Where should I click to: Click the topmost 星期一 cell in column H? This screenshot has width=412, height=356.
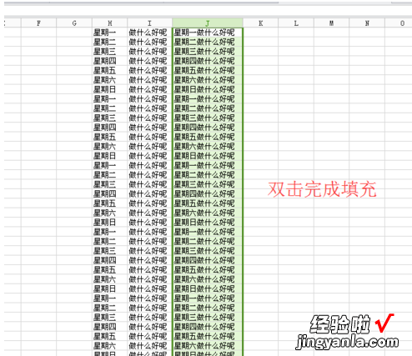pos(110,33)
